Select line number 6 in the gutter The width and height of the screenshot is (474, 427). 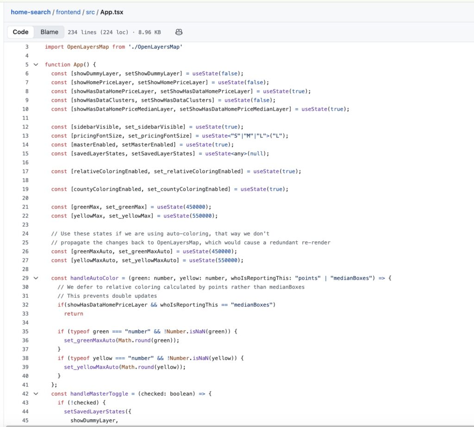click(26, 73)
